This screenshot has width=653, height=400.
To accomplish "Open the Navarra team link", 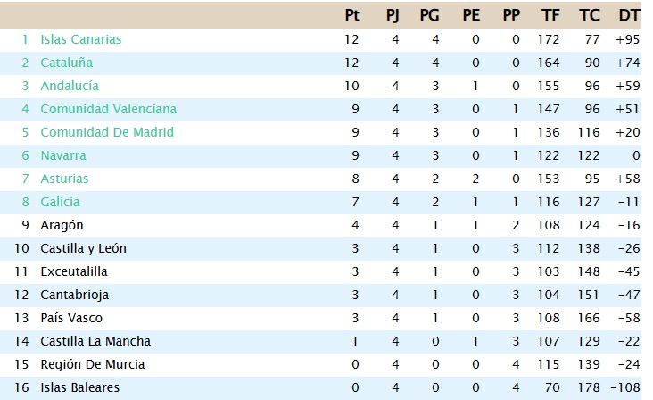I will coord(63,155).
